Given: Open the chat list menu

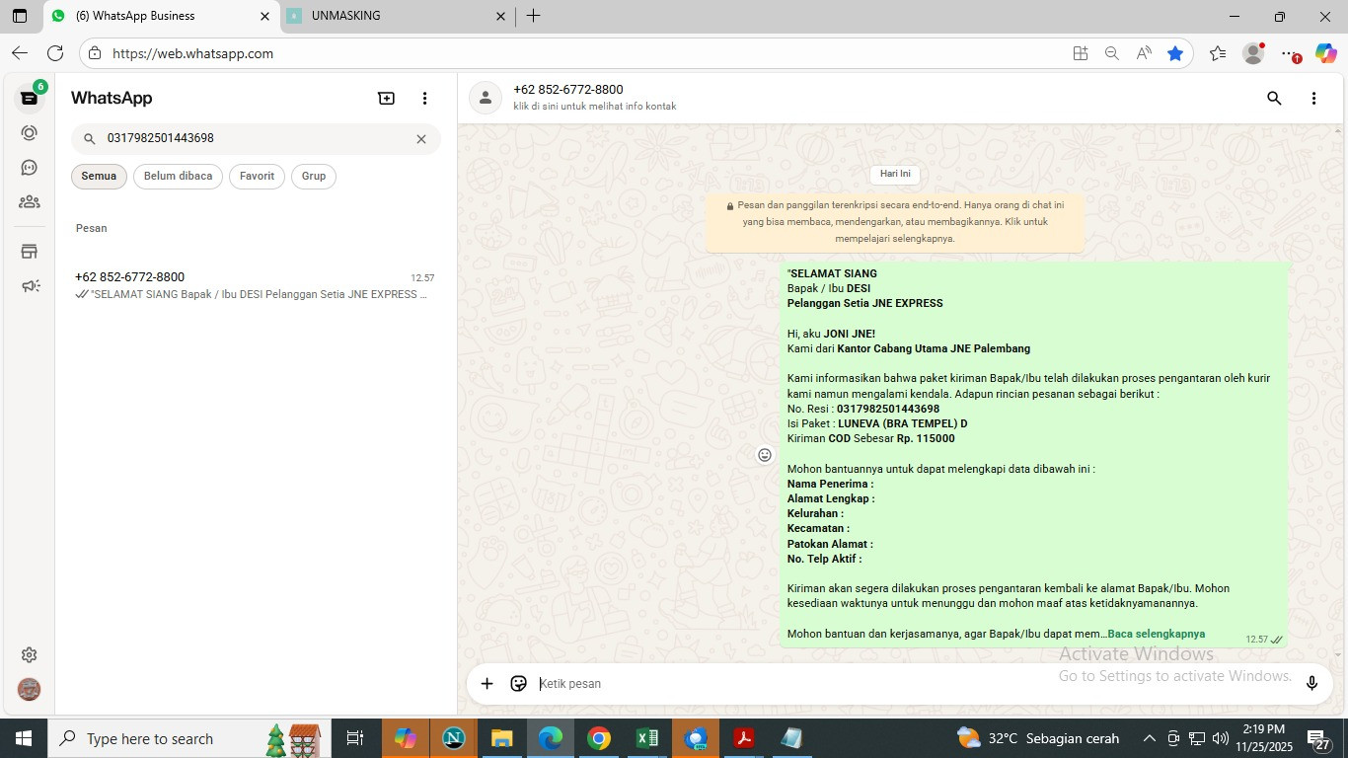Looking at the screenshot, I should pyautogui.click(x=424, y=98).
